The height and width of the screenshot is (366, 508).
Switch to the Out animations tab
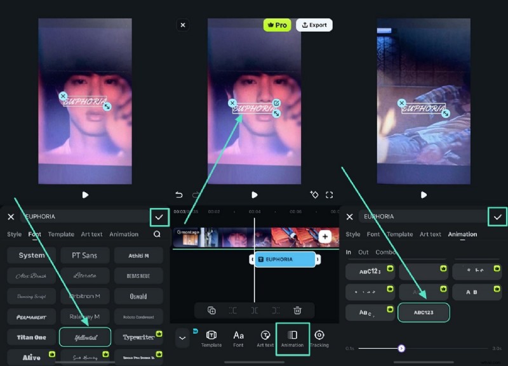click(x=363, y=252)
